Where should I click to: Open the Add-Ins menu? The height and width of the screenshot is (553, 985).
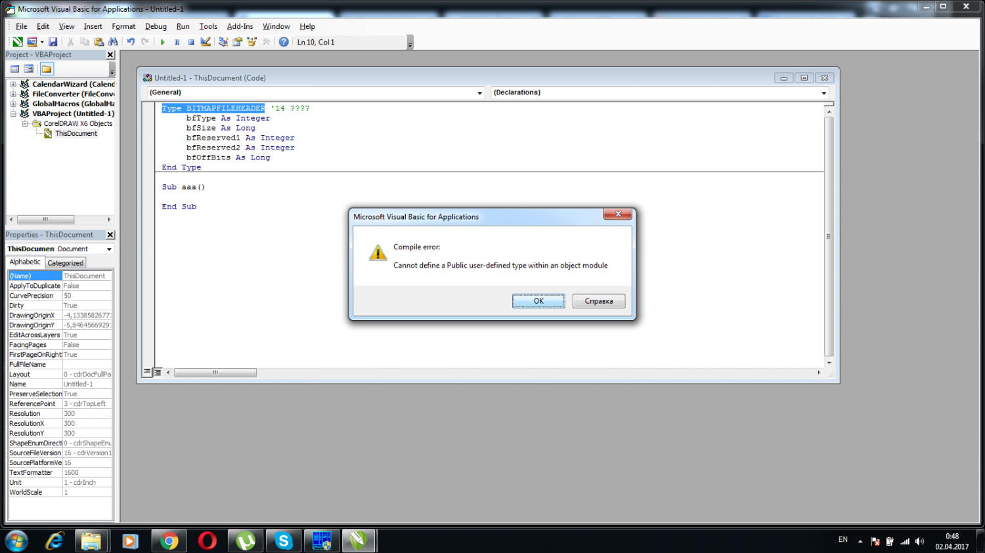[x=240, y=26]
